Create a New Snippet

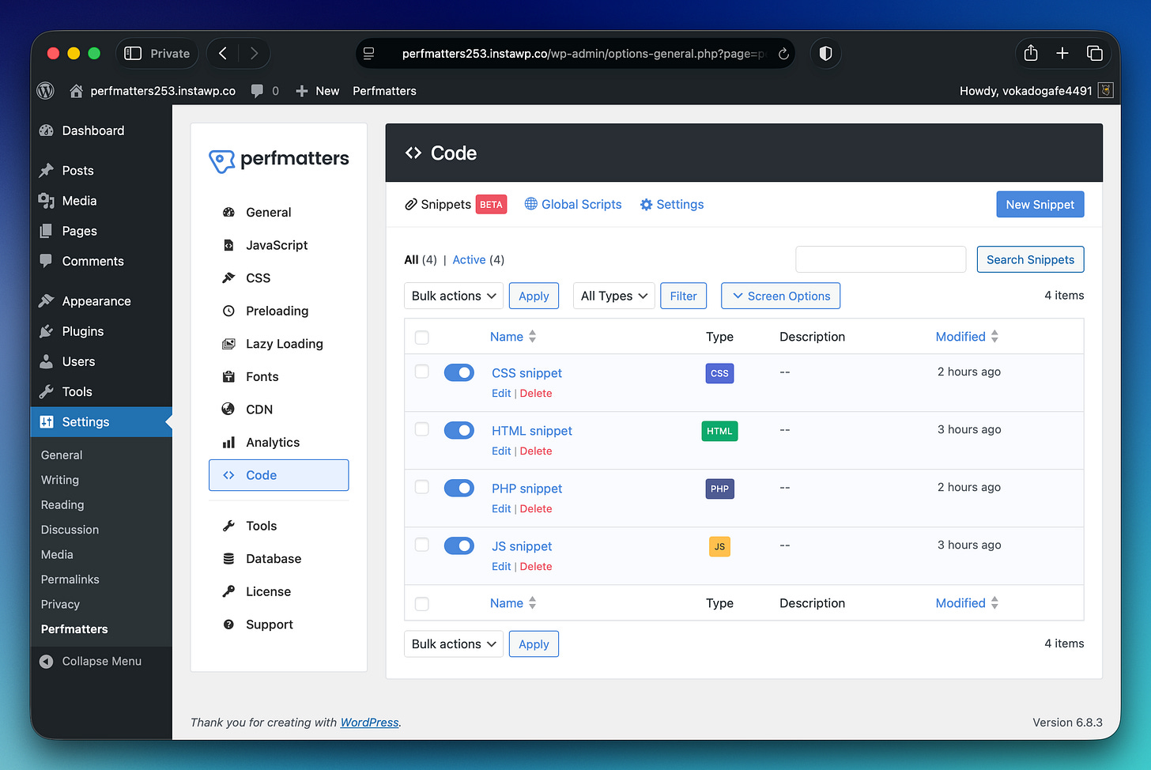[x=1040, y=204]
